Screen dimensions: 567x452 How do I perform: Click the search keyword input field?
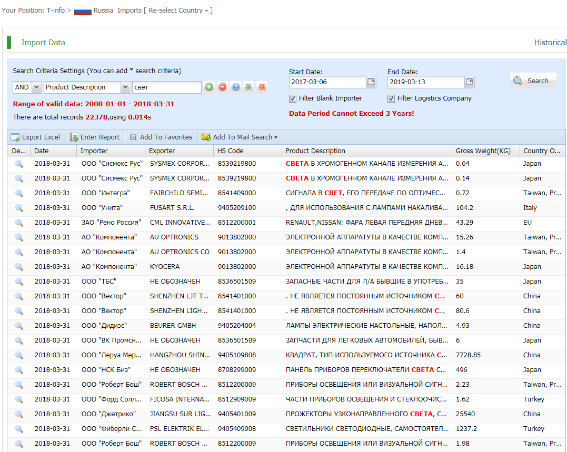166,87
